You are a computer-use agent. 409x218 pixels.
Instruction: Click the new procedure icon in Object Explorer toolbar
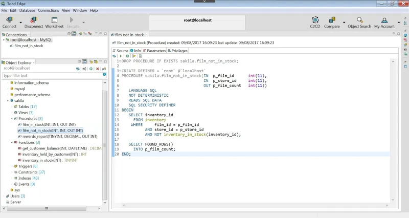click(x=104, y=69)
